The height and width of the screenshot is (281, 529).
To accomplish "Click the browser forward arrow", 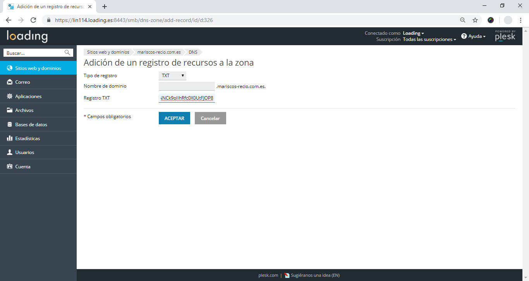I will click(x=21, y=20).
